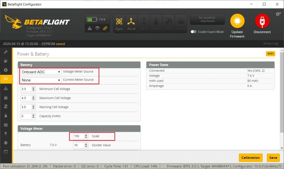Viewport: 284px width, 169px height.
Task: Open the Configuration tab gear icon
Action: (6, 70)
